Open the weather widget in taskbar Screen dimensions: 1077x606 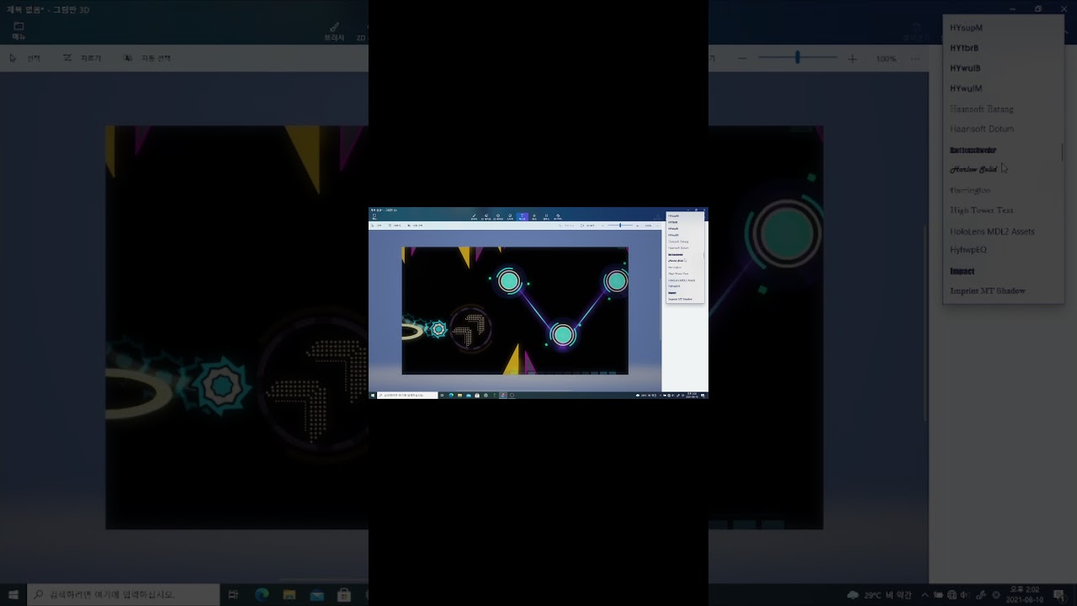[x=646, y=396]
